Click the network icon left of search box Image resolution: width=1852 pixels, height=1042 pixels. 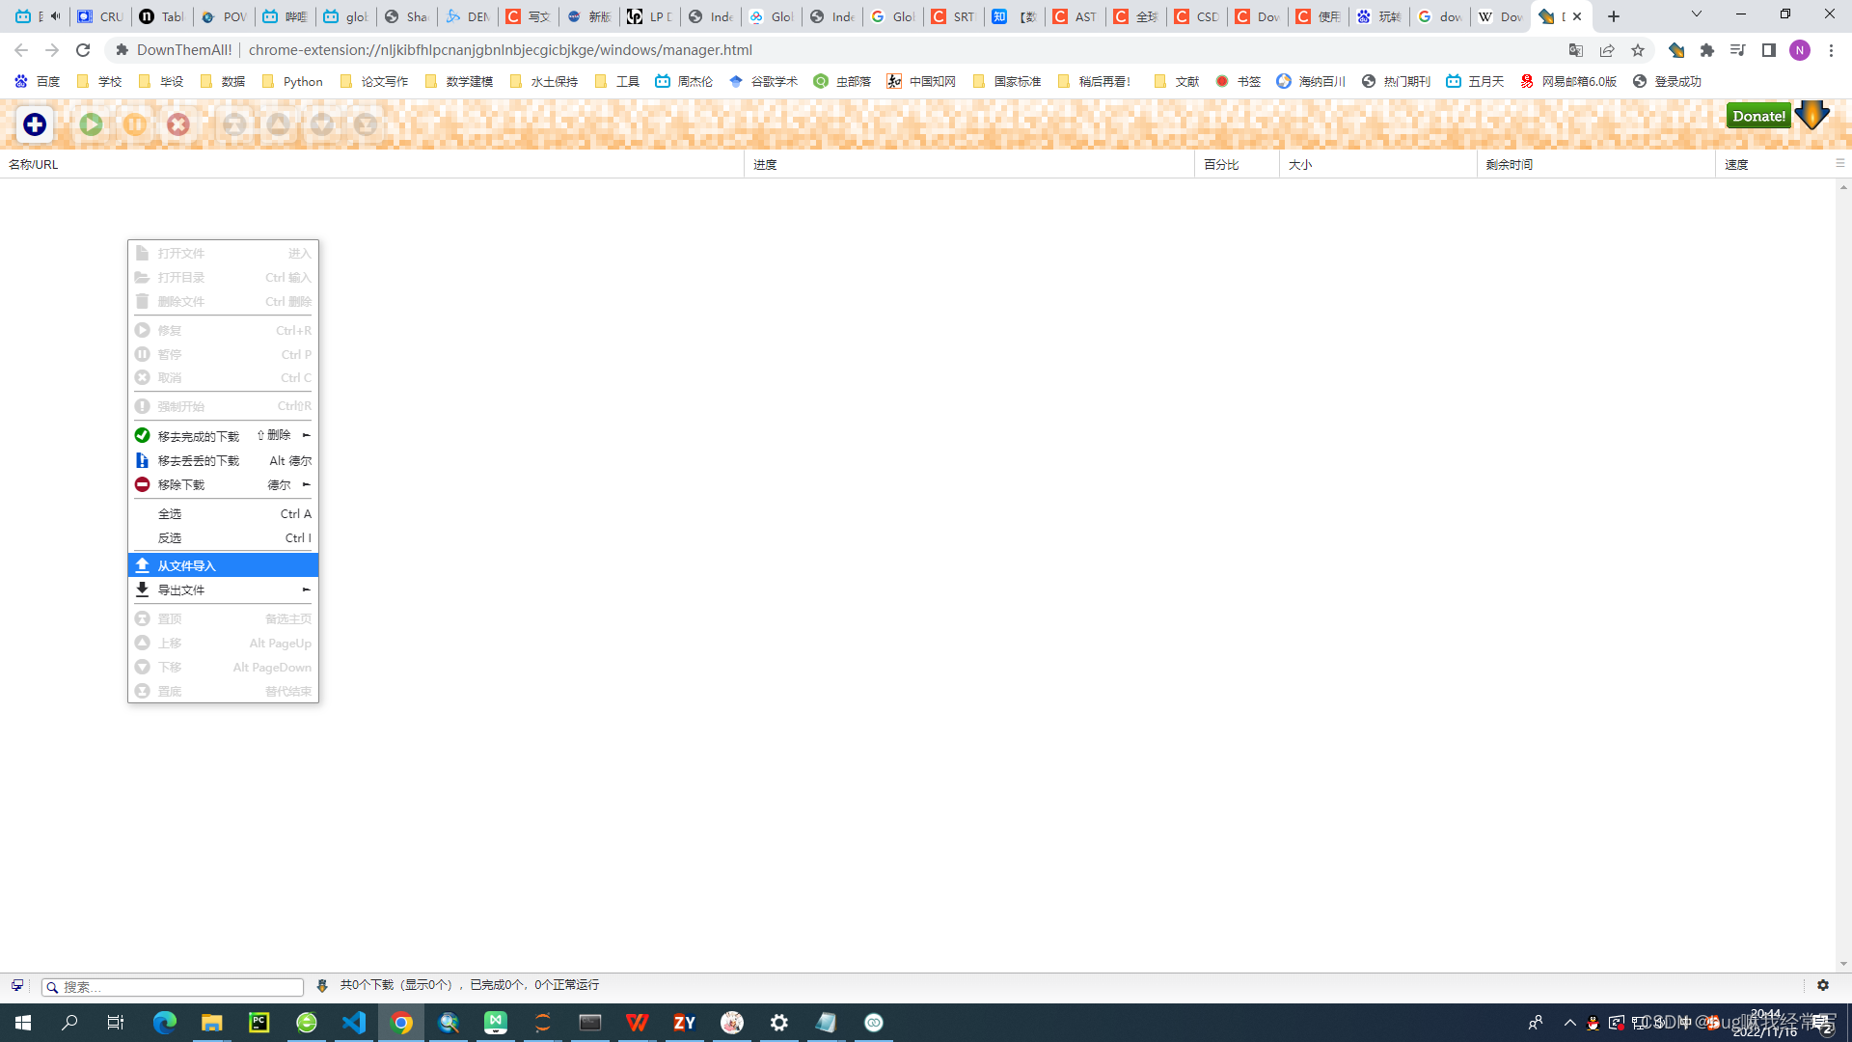(17, 985)
